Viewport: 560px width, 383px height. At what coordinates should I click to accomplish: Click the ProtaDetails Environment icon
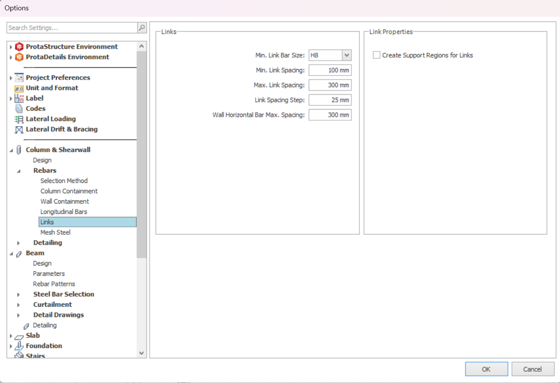19,57
